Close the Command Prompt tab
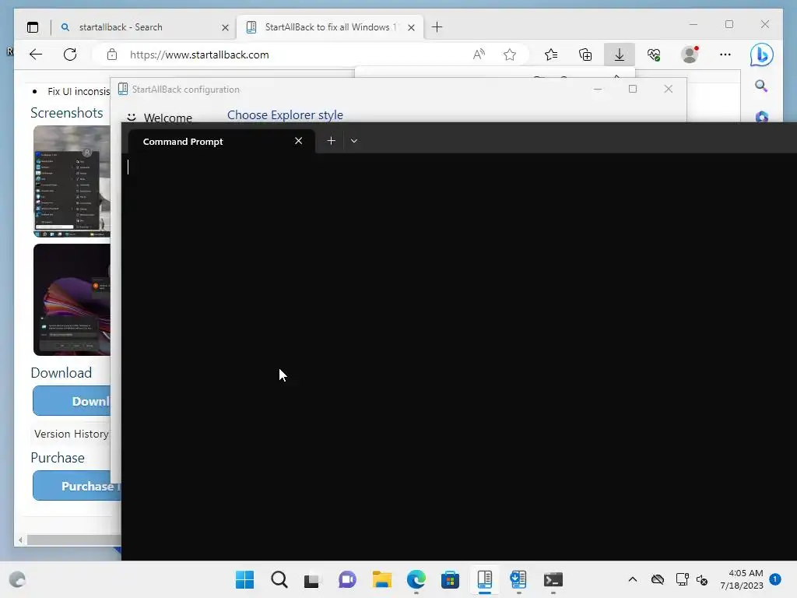Screen dimensions: 797x598 coord(298,141)
